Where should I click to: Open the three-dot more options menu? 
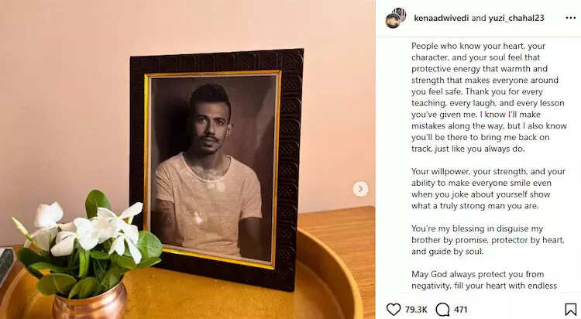coord(571,18)
